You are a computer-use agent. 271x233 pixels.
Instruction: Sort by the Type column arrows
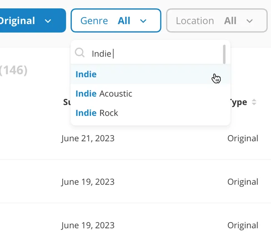click(254, 102)
